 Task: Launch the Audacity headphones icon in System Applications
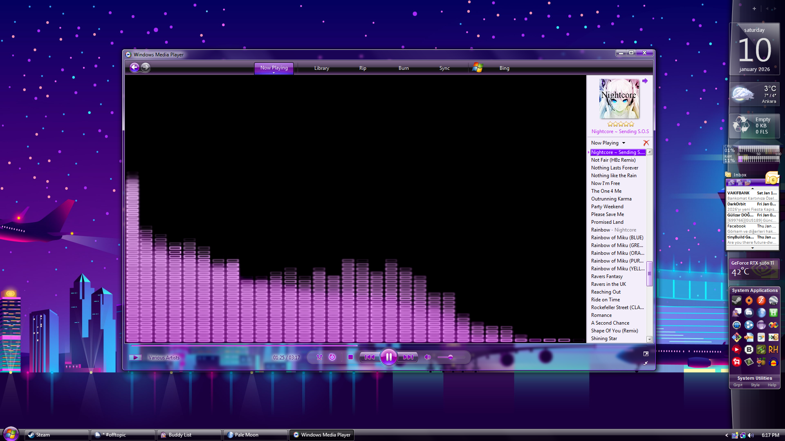773,362
